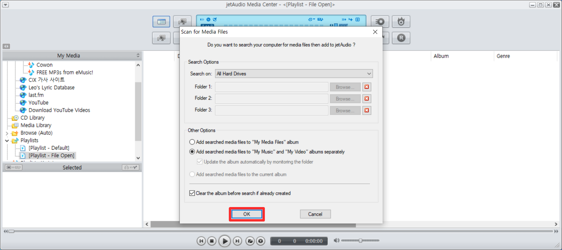Skip to previous track
Viewport: 562px width, 250px height.
tap(201, 241)
